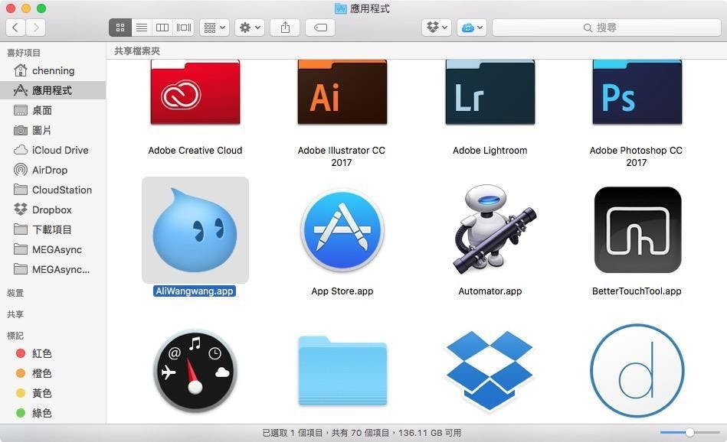Select the BetterTouchTool app icon
This screenshot has width=727, height=442.
click(637, 230)
